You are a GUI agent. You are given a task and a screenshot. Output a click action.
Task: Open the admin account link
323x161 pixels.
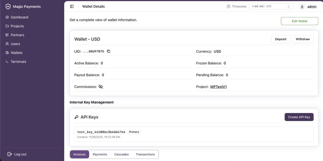click(x=312, y=7)
